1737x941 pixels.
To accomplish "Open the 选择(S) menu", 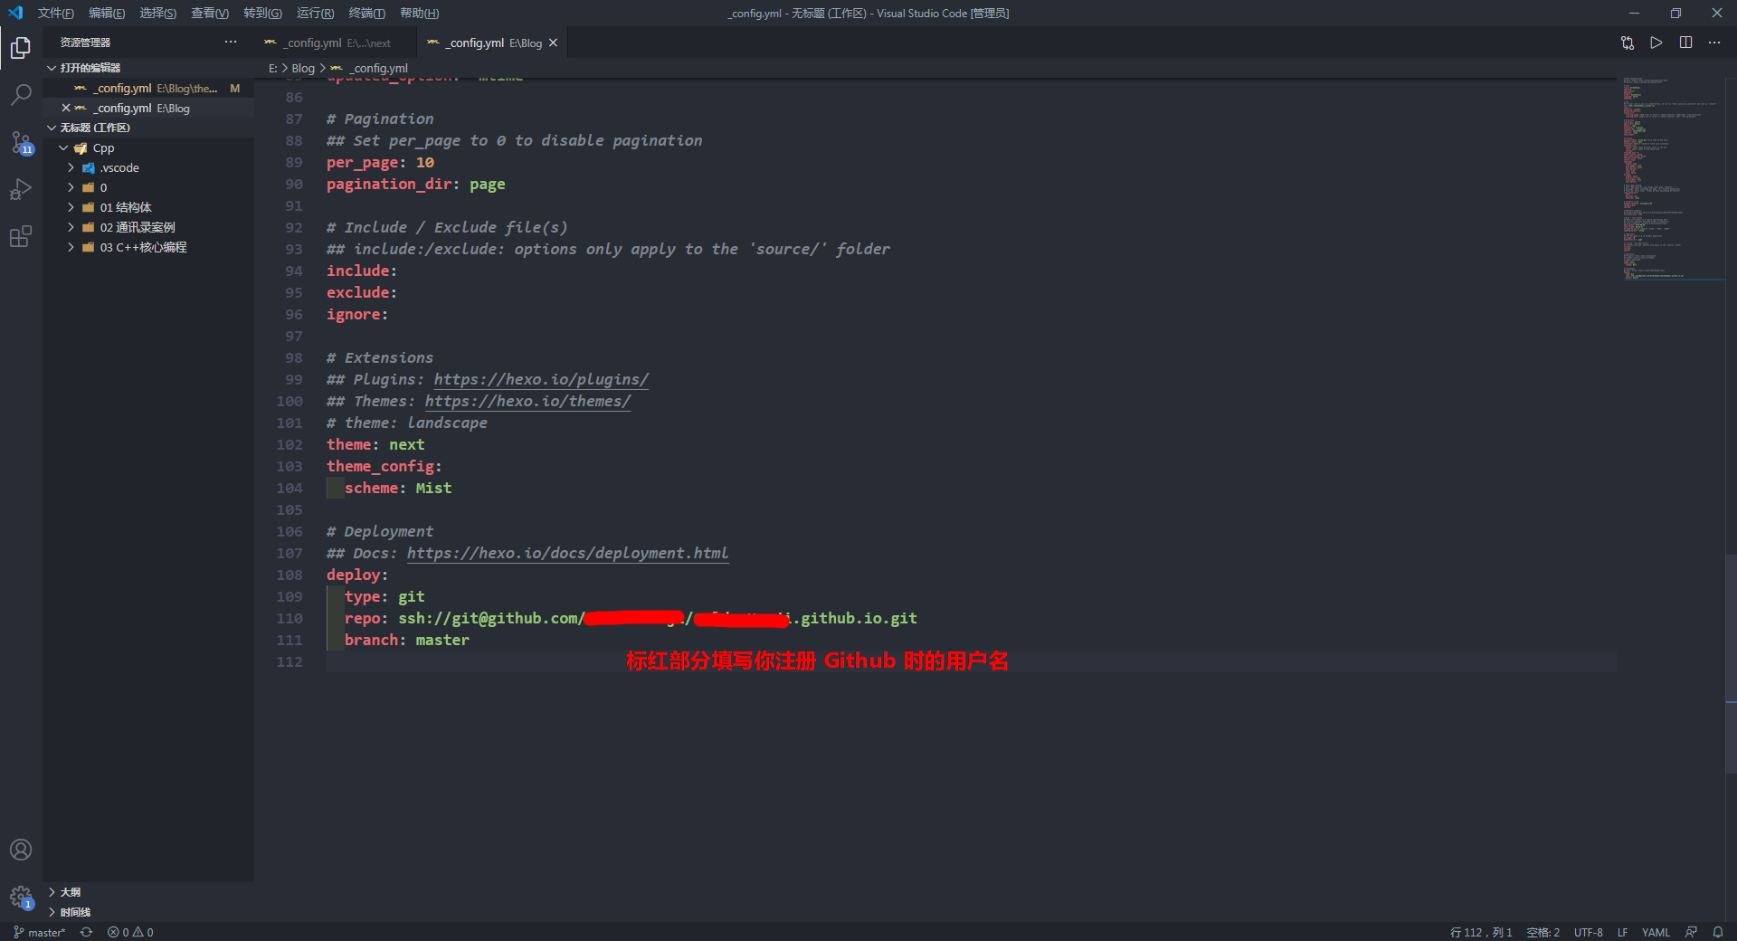I will [x=158, y=13].
